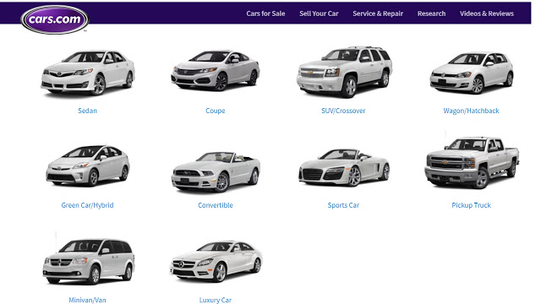The image size is (541, 304).
Task: Follow the Wagon/Hatchback text link
Action: pos(472,111)
